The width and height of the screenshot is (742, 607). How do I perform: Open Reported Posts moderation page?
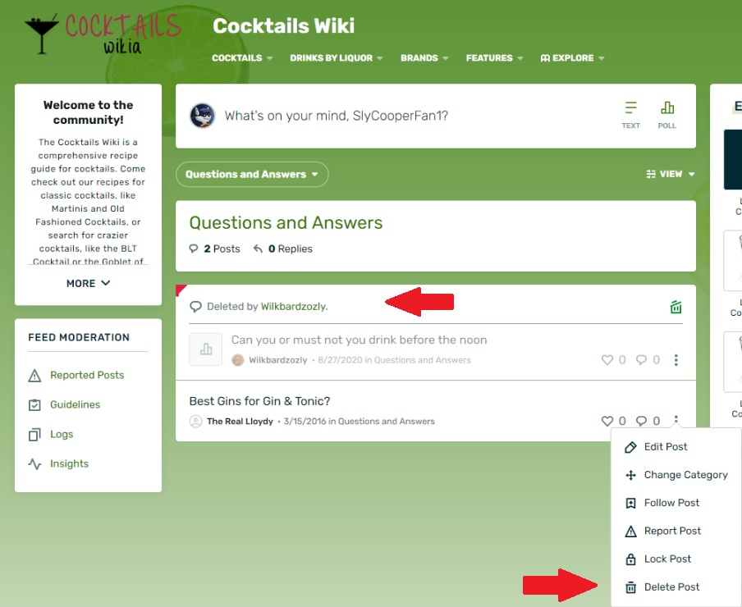pyautogui.click(x=87, y=375)
